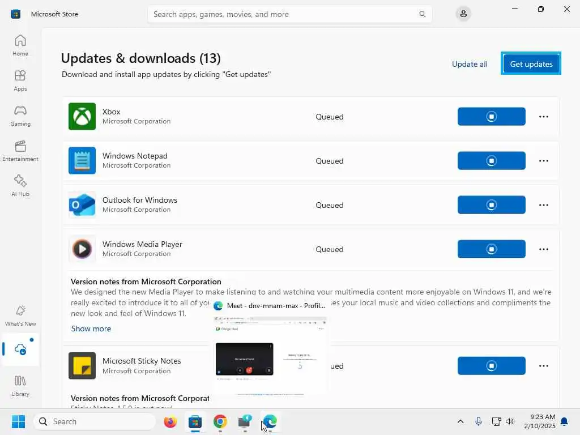
Task: Expand Show more in Media Player notes
Action: pyautogui.click(x=91, y=329)
